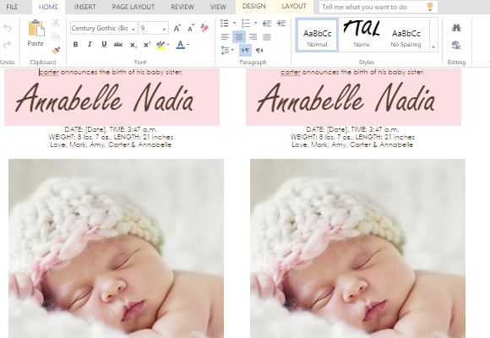Click the Clear Formatting eraser icon
The width and height of the screenshot is (490, 338).
point(204,28)
